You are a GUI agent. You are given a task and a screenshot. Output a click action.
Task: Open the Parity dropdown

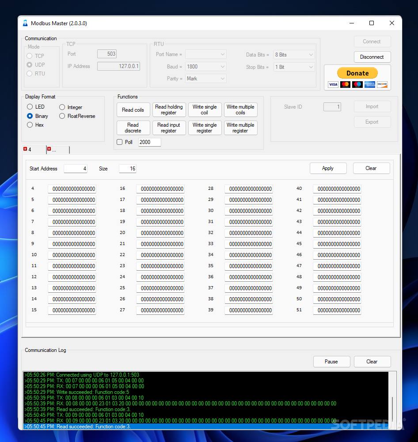pos(205,79)
